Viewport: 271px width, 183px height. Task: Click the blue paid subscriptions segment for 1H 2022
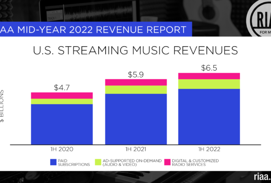[x=209, y=117]
